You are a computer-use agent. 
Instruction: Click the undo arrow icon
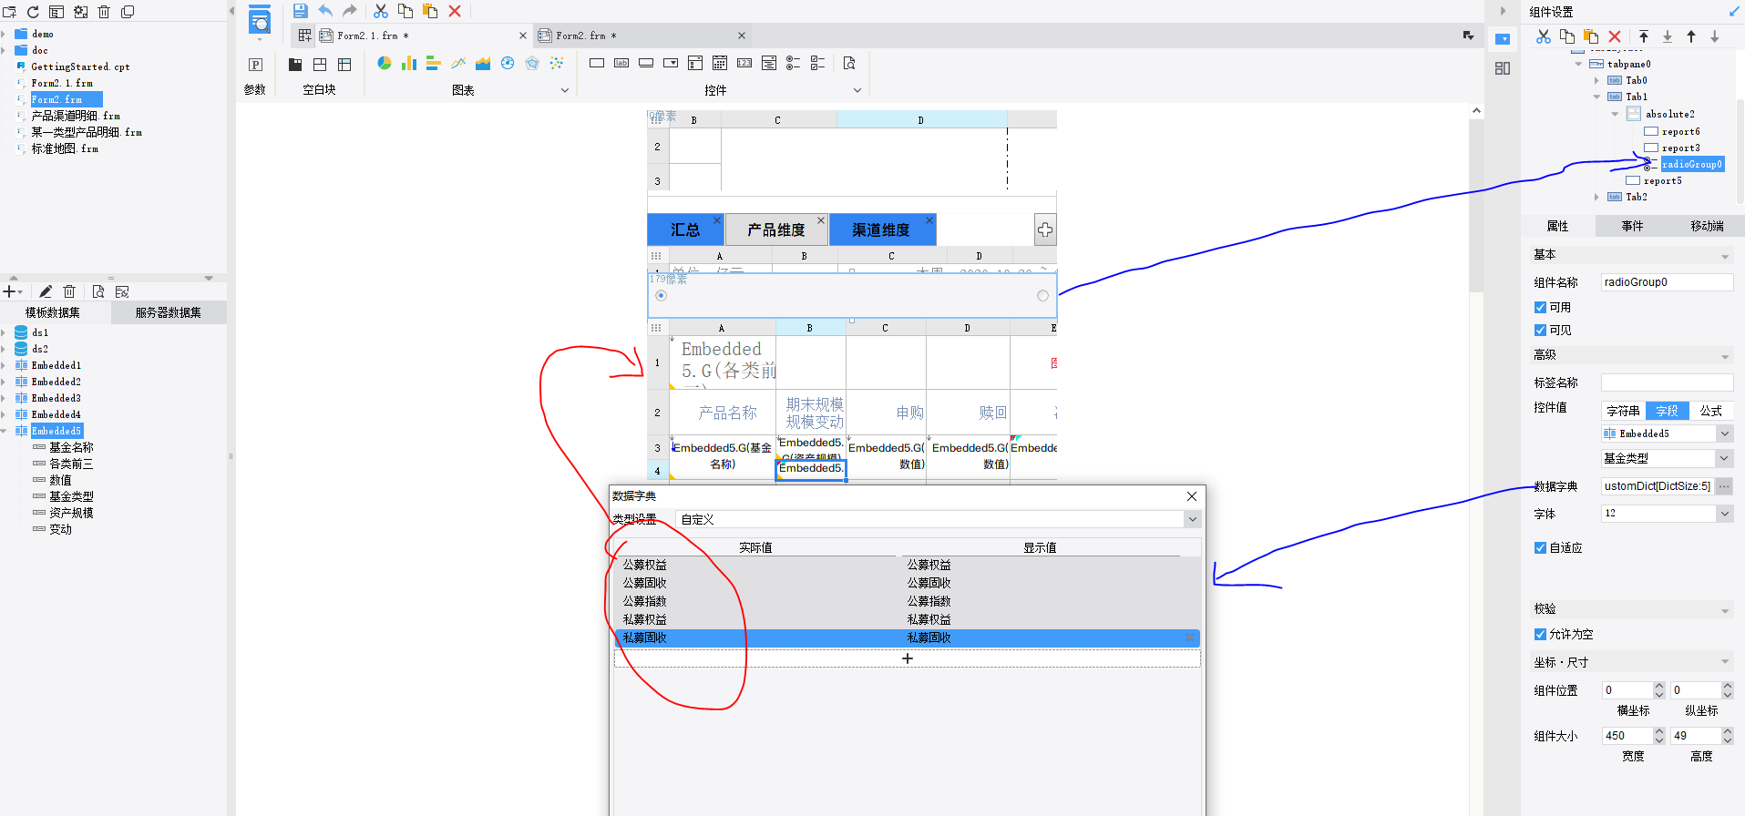[325, 11]
